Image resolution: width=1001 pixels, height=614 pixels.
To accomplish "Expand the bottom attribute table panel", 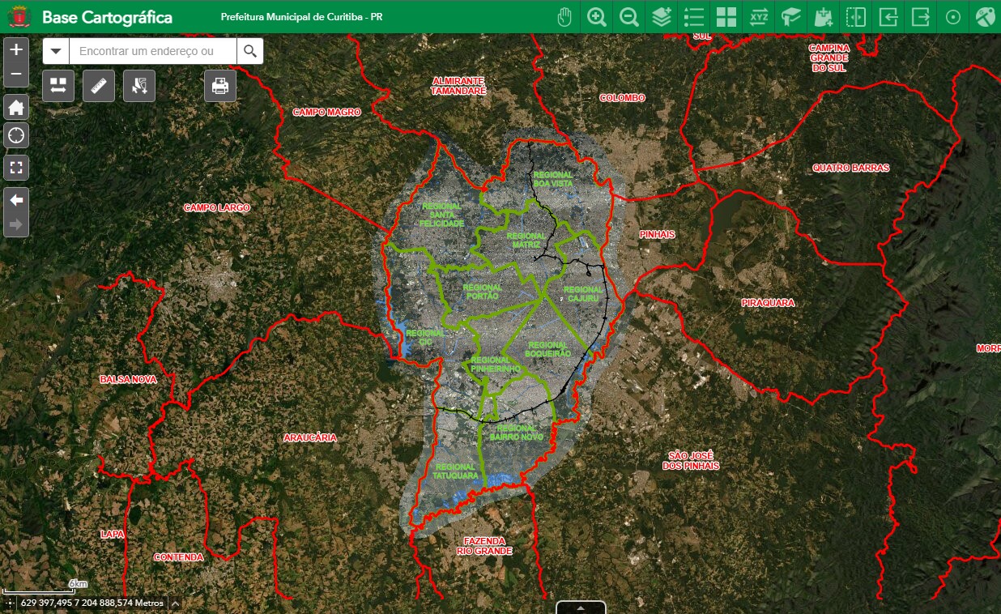I will 581,608.
